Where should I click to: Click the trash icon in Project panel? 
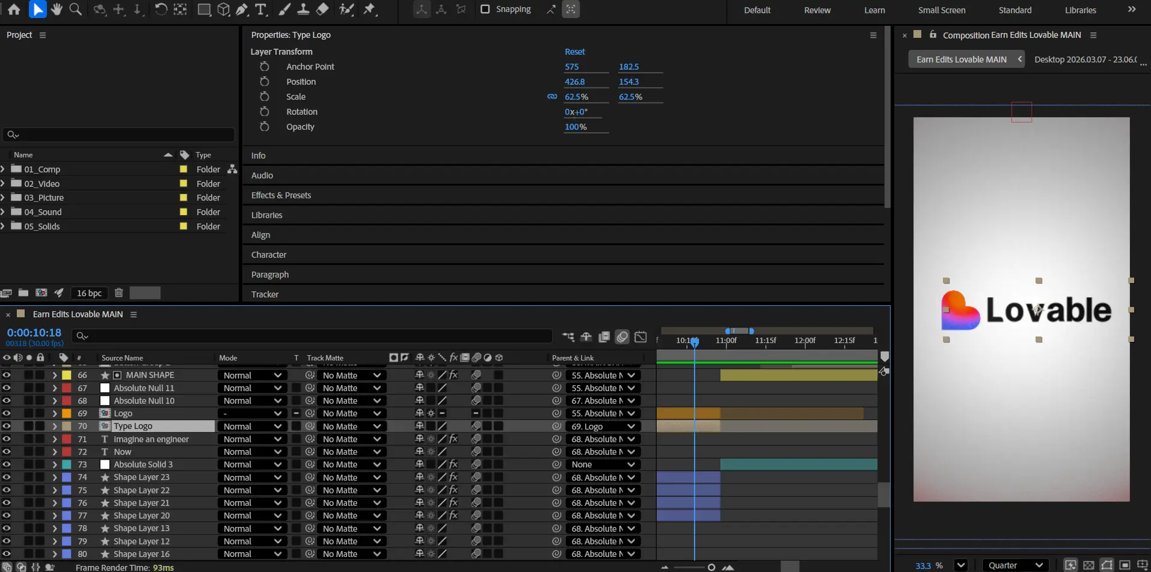pos(119,293)
